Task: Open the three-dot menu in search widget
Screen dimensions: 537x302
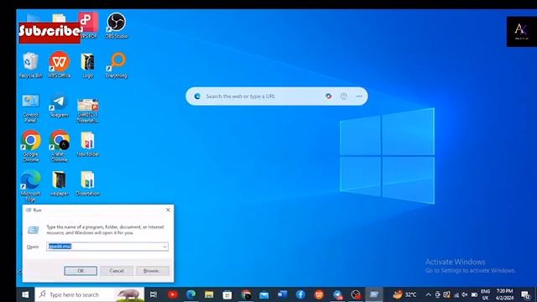Action: pyautogui.click(x=359, y=96)
